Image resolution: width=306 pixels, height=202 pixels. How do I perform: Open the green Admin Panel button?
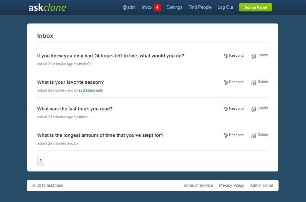255,7
